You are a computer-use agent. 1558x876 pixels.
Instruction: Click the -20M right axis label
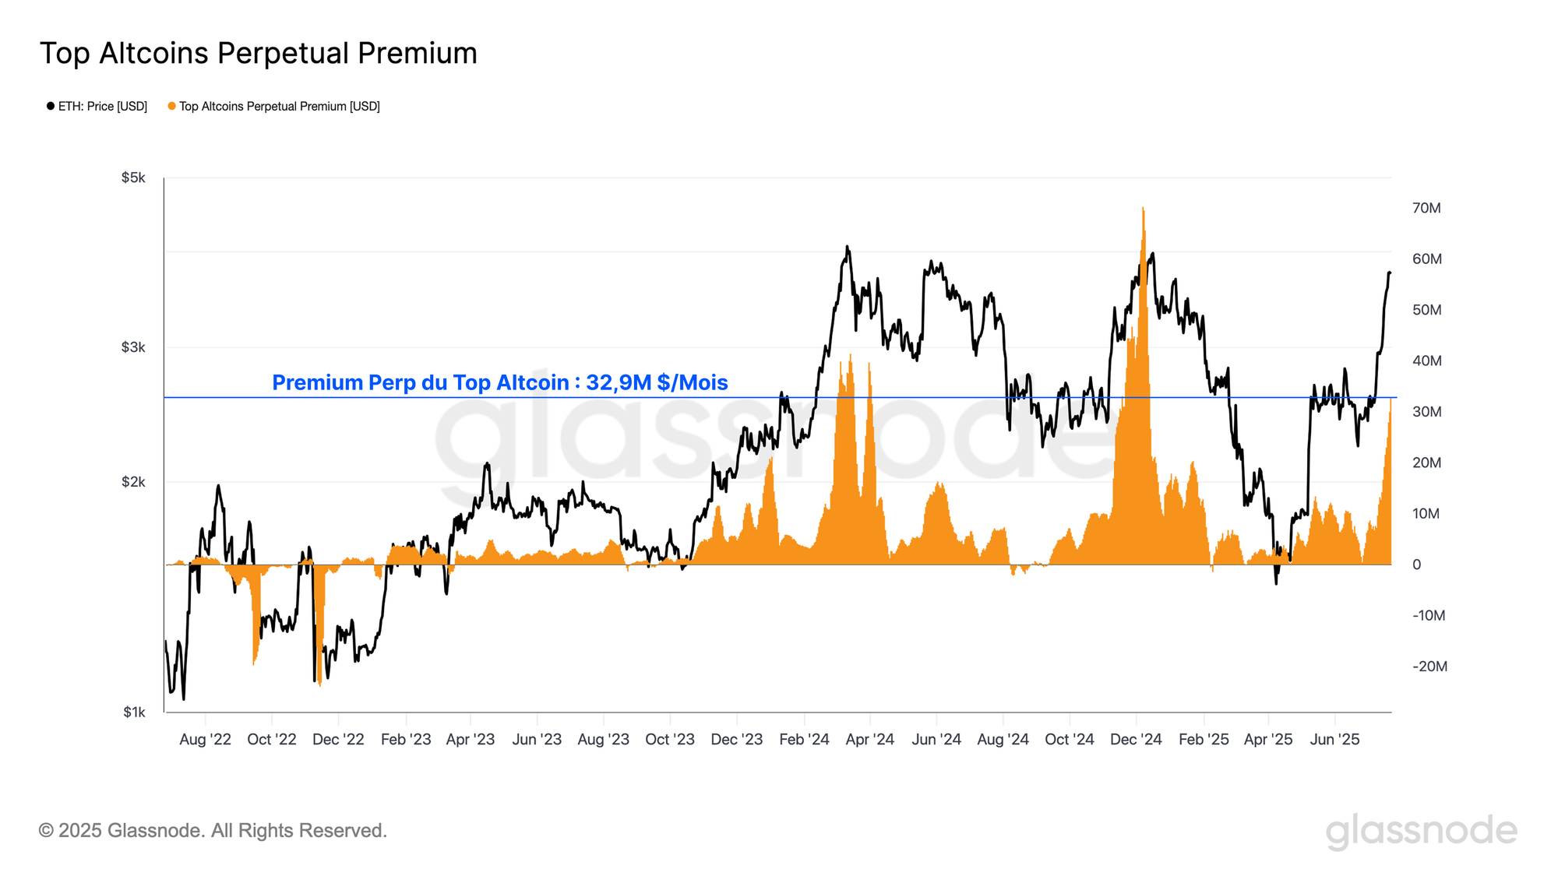click(x=1429, y=667)
